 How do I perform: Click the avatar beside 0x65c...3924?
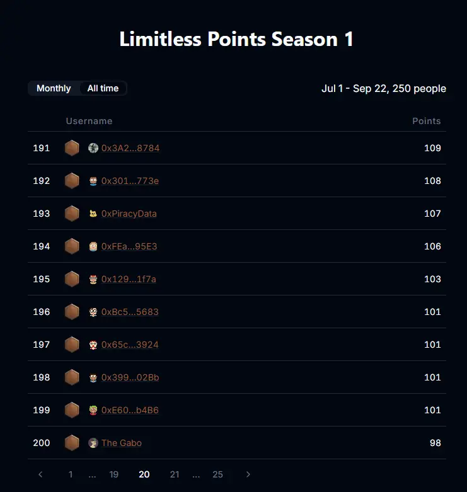93,345
